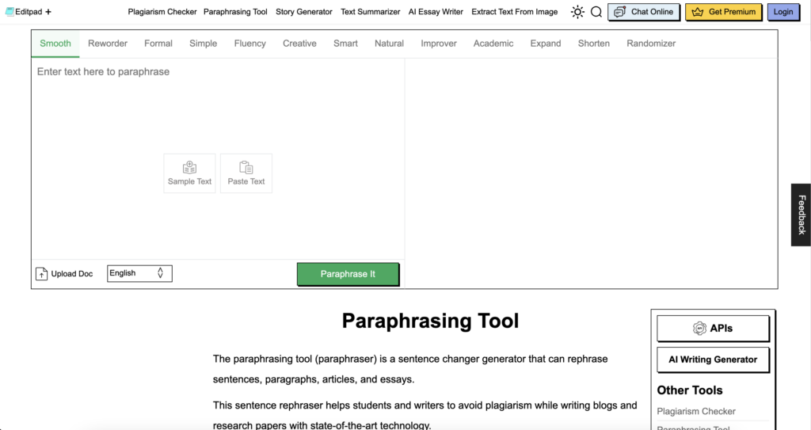Screen dimensions: 811x430
Task: Select the Formal mode tab
Action: tap(158, 44)
